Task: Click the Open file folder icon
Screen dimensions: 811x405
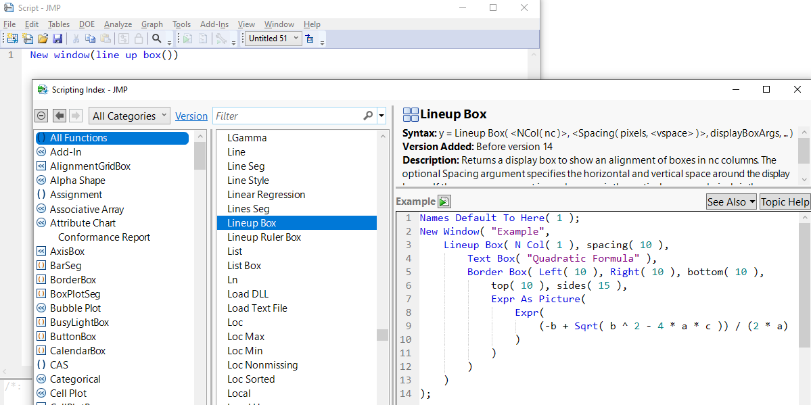Action: [43, 39]
